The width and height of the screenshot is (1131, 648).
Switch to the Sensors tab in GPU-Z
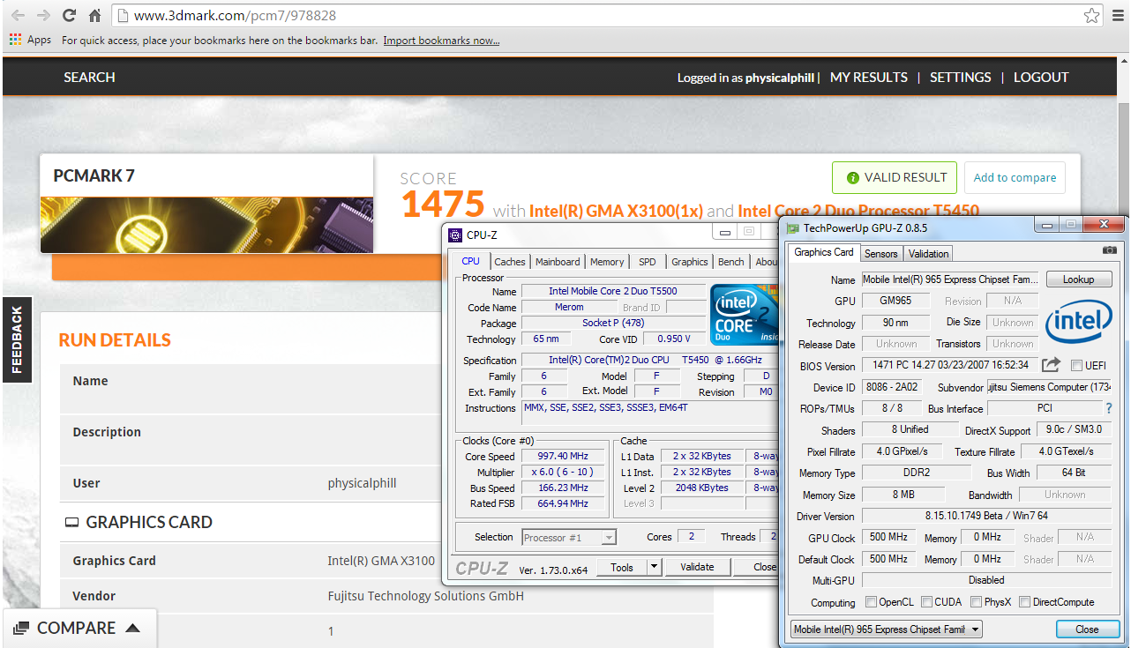pos(880,254)
